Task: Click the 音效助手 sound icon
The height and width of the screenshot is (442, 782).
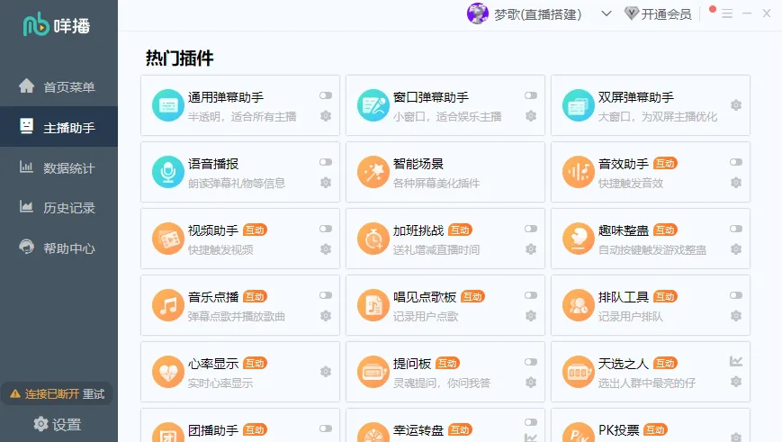Action: click(578, 172)
